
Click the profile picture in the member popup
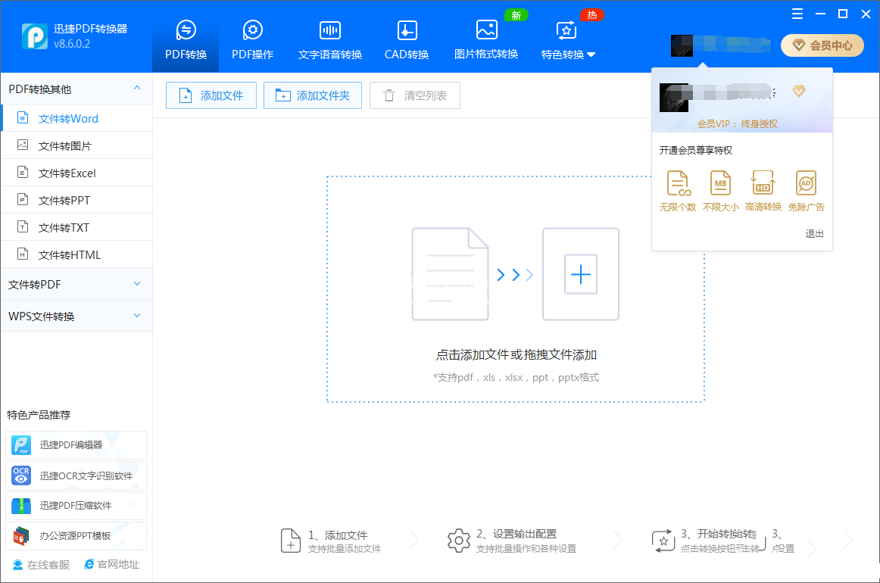pos(673,98)
